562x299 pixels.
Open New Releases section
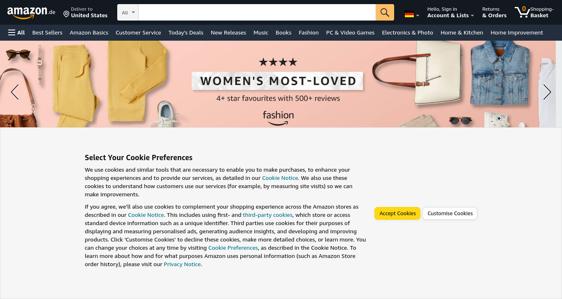coord(228,32)
